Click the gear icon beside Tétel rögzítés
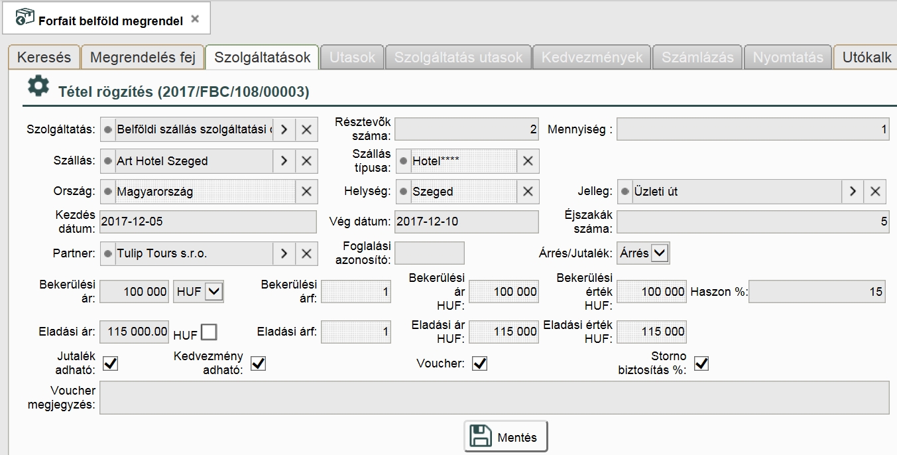 pyautogui.click(x=38, y=86)
